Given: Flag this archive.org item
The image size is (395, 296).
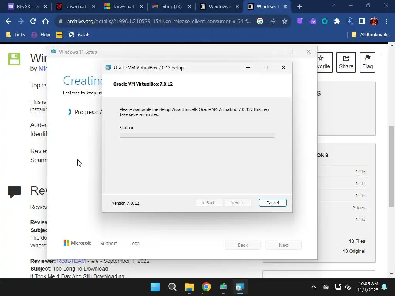Looking at the screenshot, I should pyautogui.click(x=367, y=62).
